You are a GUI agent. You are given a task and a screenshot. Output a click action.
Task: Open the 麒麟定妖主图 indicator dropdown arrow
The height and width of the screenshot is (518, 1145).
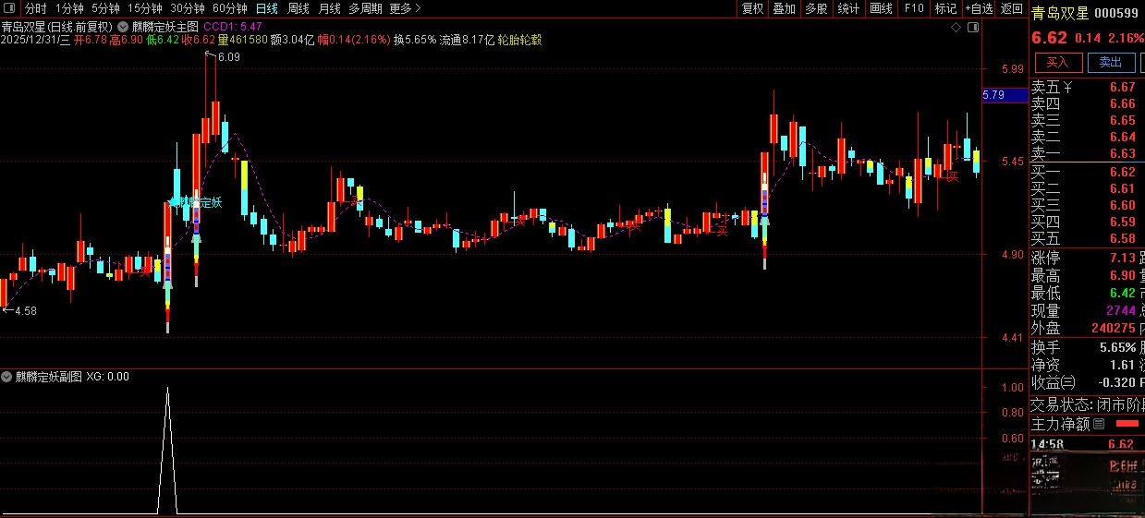click(x=123, y=27)
